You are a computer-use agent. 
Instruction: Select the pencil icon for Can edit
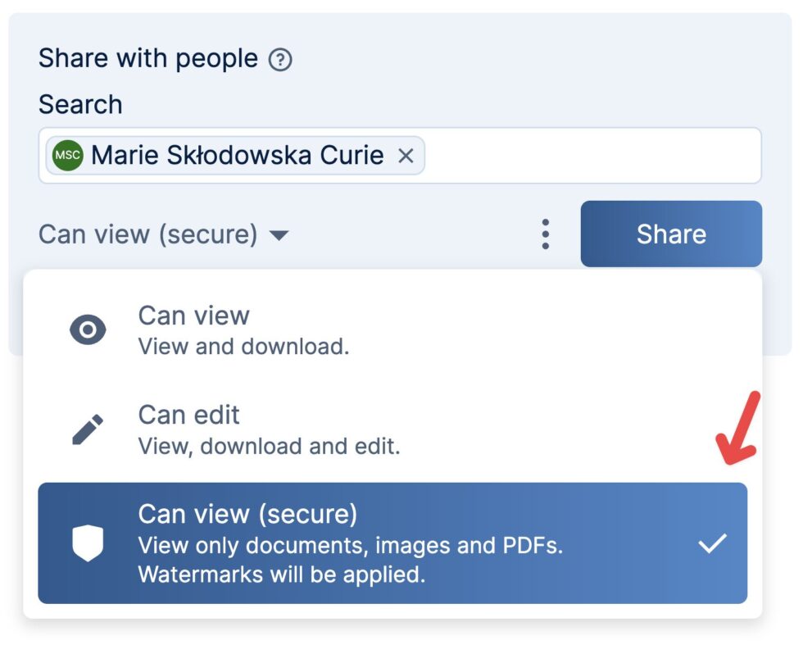[x=88, y=427]
